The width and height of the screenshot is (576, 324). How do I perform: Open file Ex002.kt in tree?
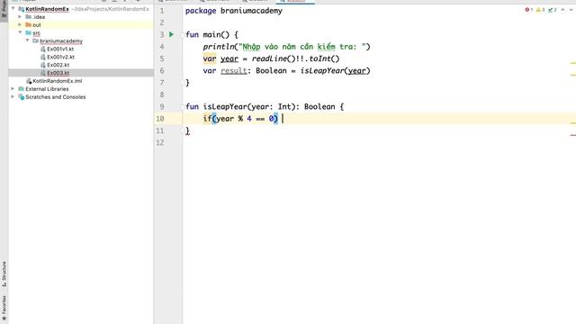(58, 65)
